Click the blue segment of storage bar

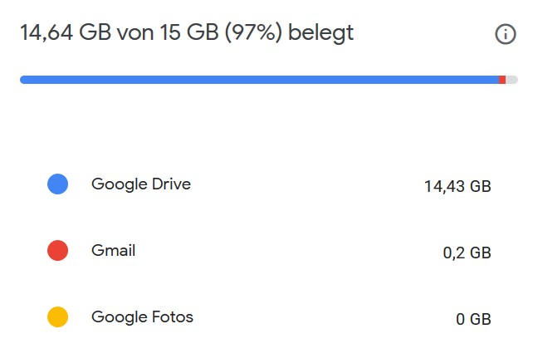pyautogui.click(x=259, y=80)
